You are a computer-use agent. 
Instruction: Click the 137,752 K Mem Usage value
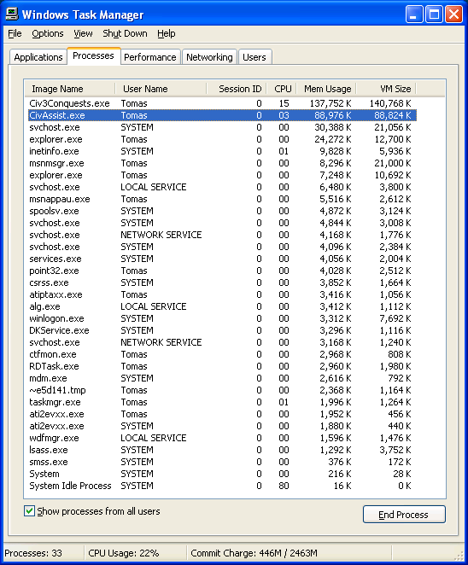coord(331,103)
